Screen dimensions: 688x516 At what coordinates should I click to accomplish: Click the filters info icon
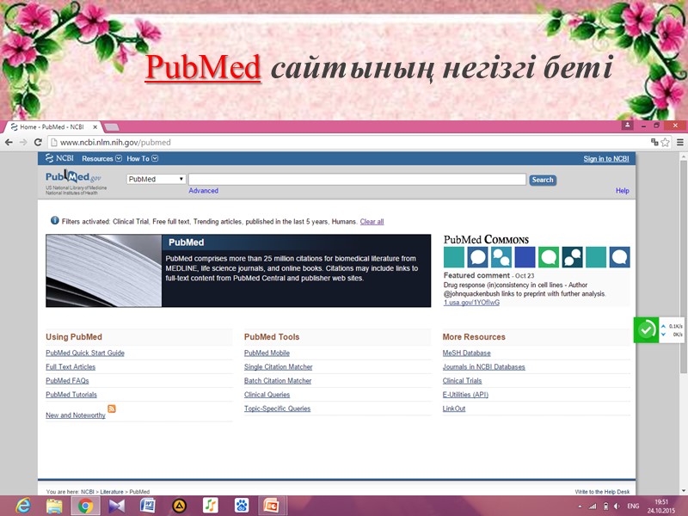(x=55, y=220)
